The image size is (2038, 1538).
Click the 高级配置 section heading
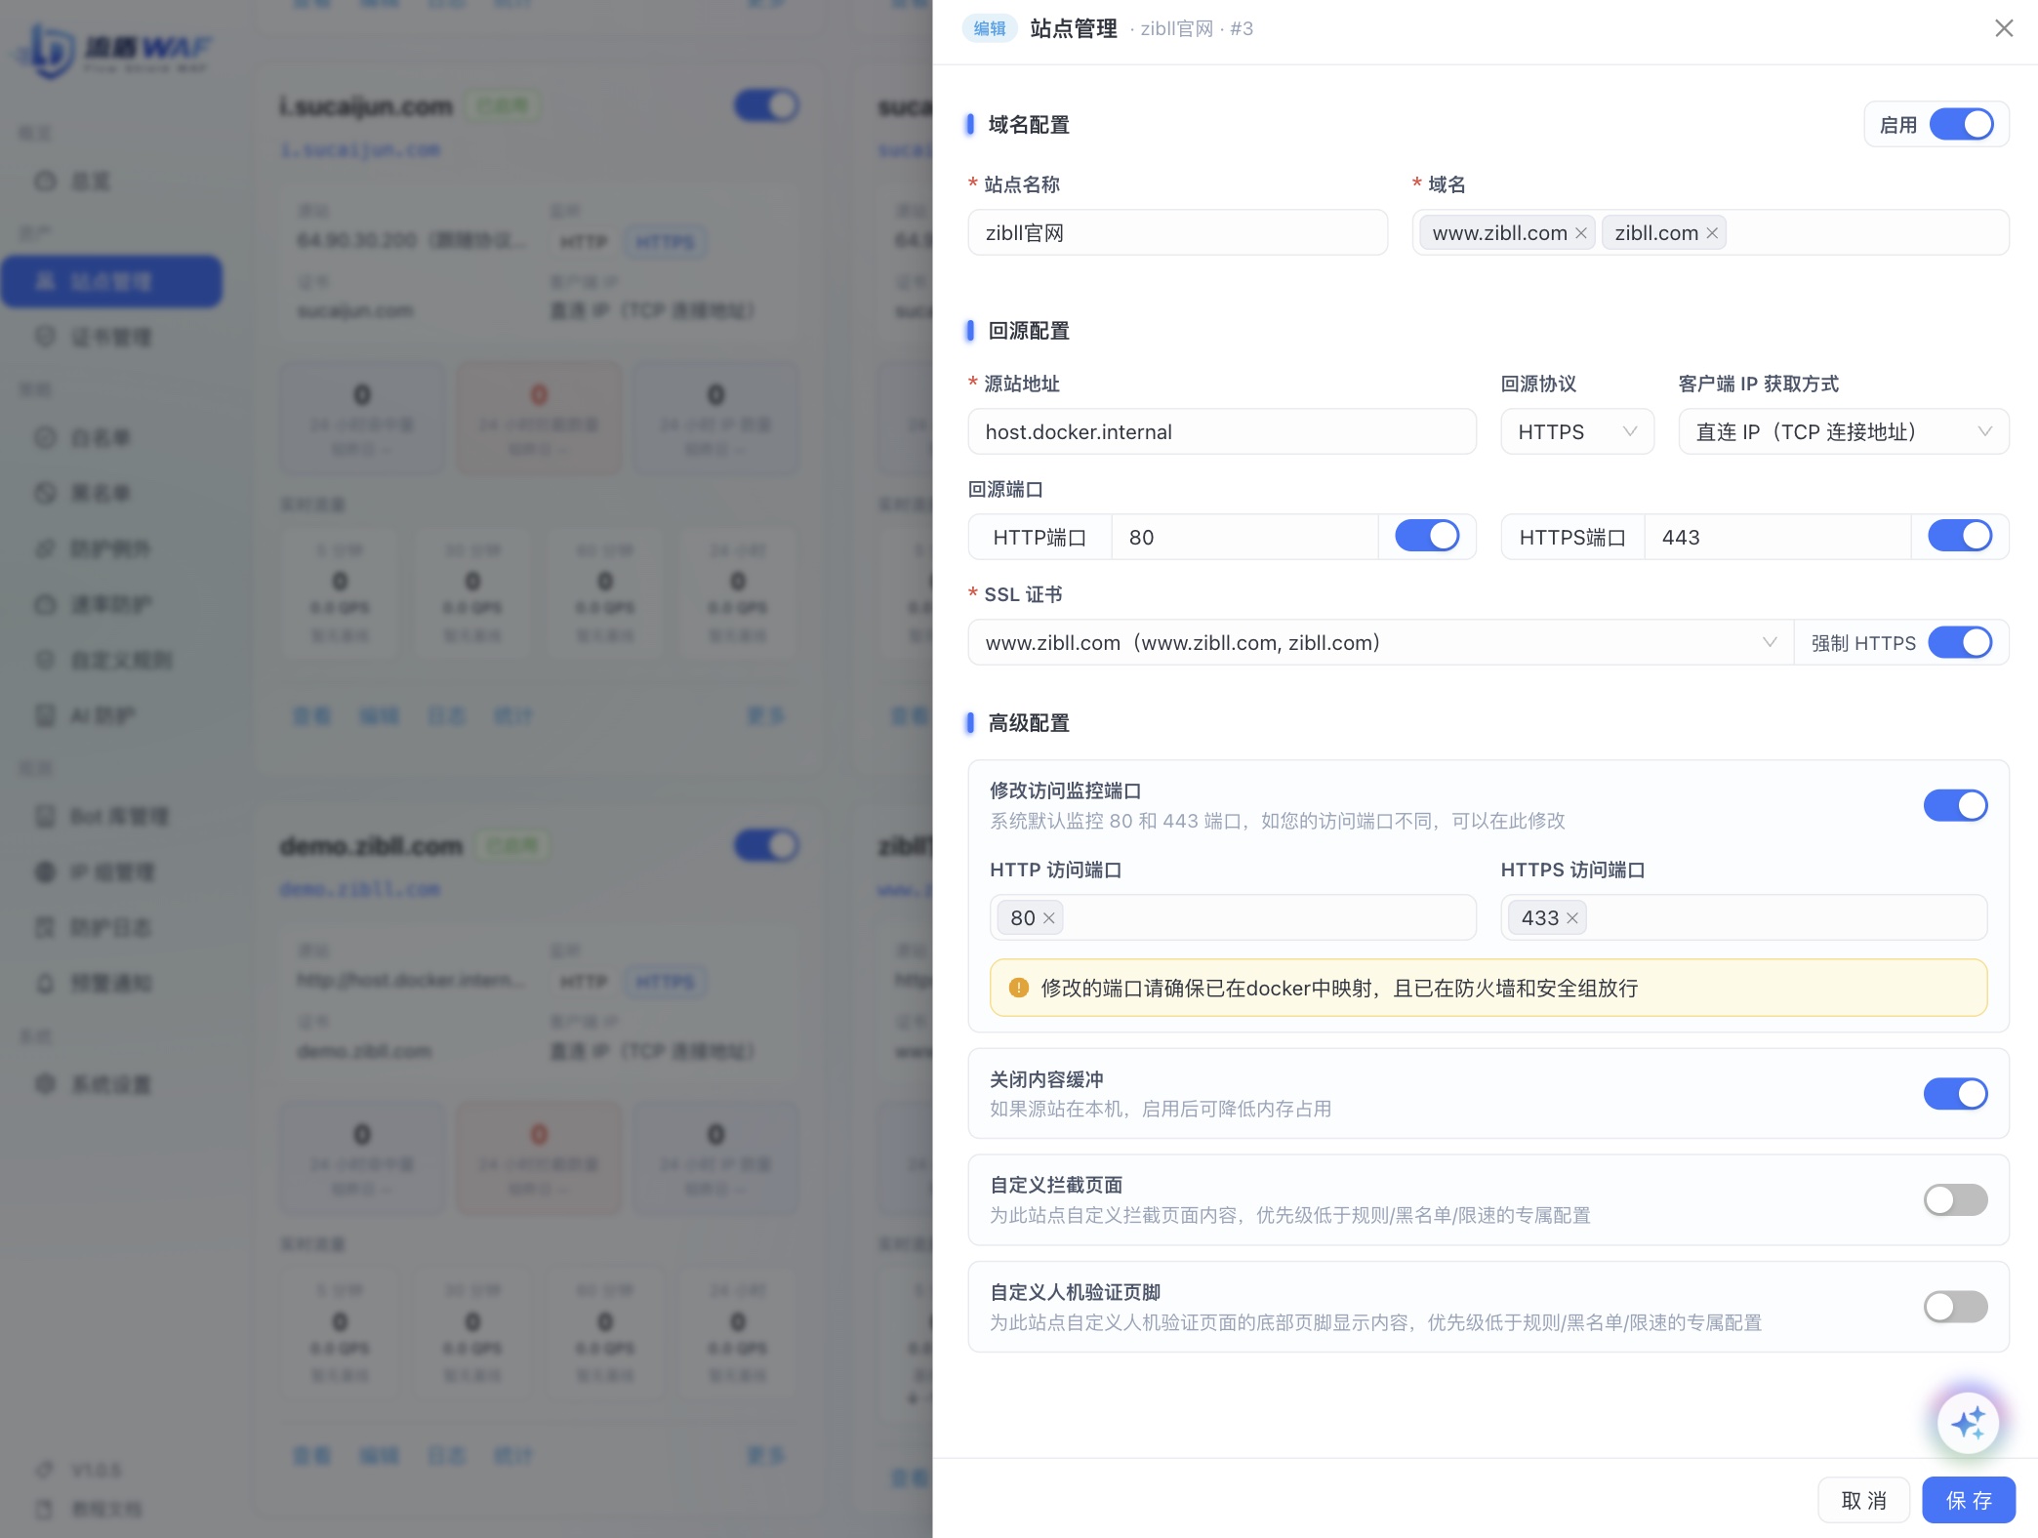(x=1029, y=723)
